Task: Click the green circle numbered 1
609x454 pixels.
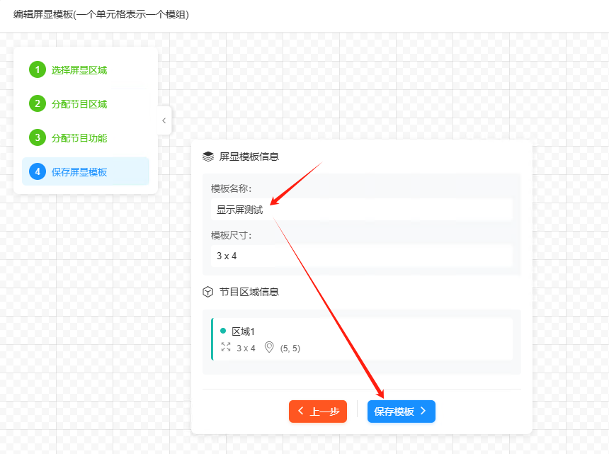Action: pyautogui.click(x=38, y=69)
